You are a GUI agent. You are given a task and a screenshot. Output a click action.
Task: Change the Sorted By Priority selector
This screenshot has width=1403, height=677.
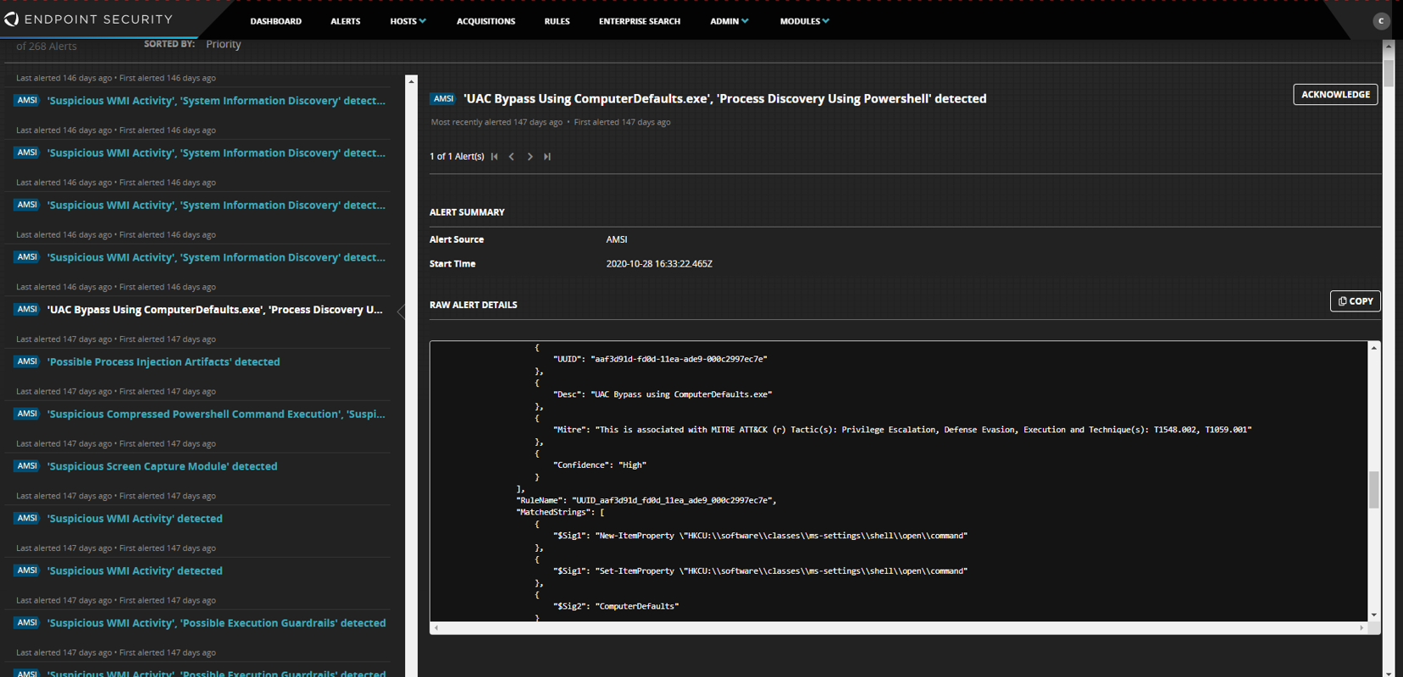click(x=224, y=44)
